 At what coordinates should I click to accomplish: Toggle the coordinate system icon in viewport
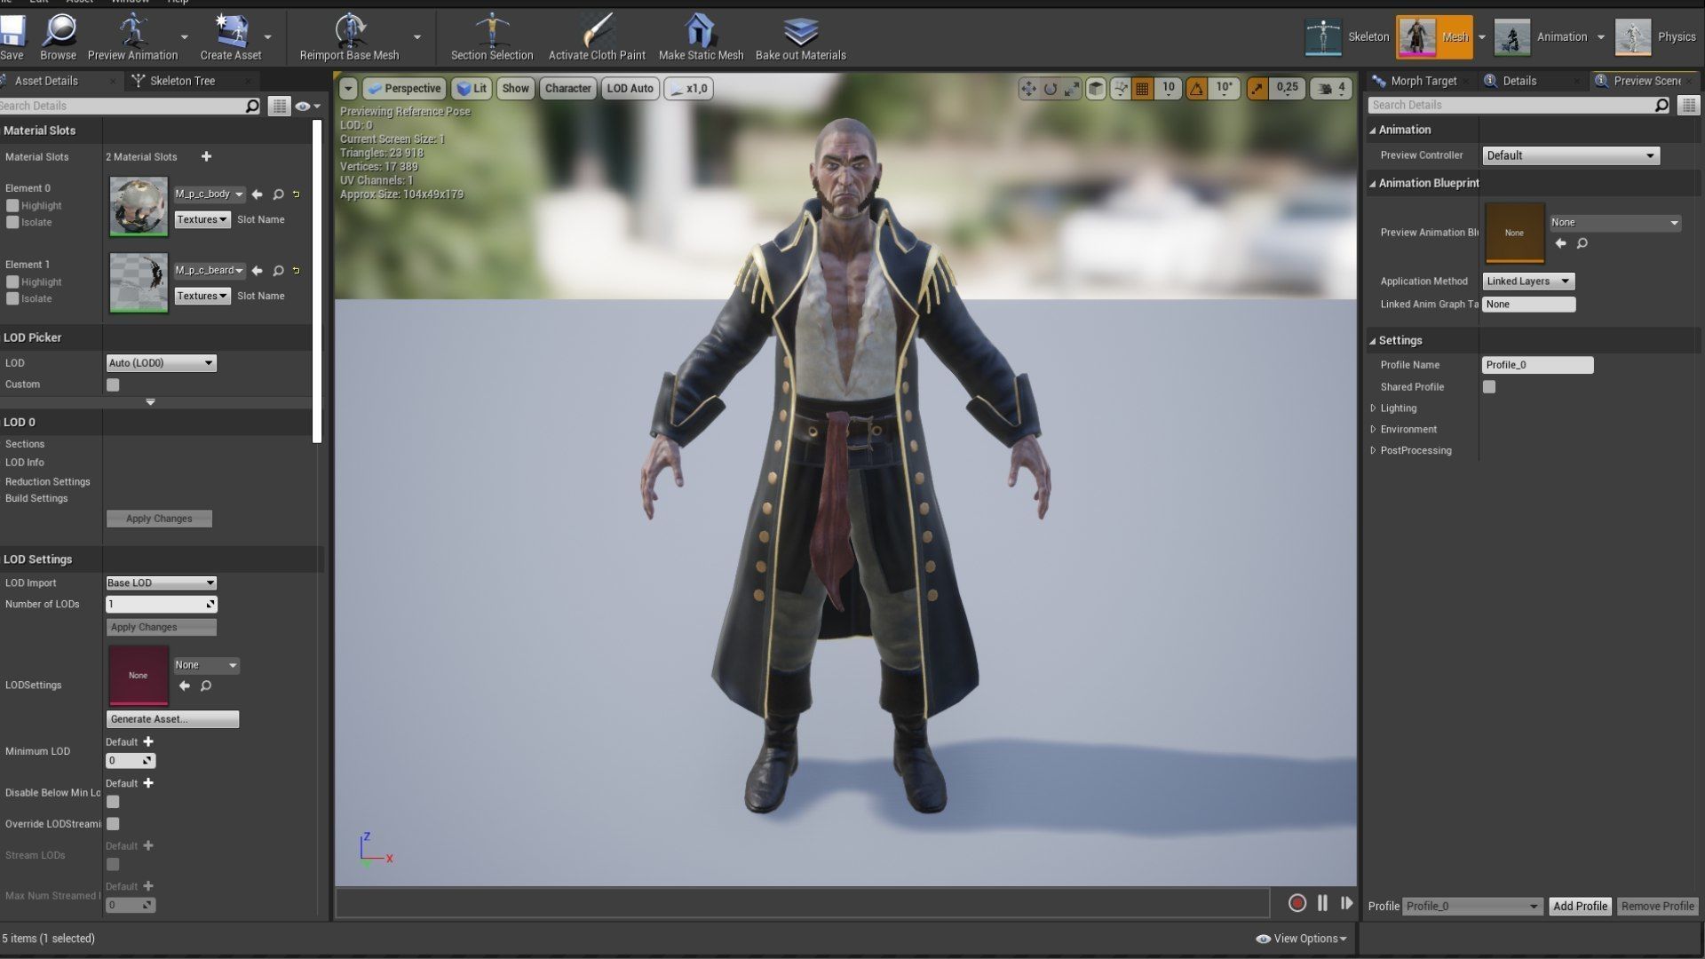tap(1097, 88)
